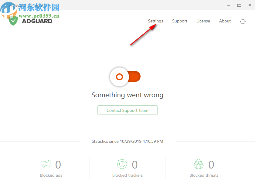Open the Support section
This screenshot has width=255, height=194.
[x=179, y=21]
